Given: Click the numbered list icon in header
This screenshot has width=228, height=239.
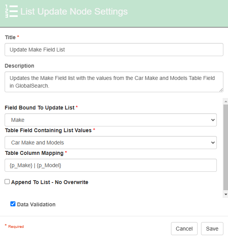Looking at the screenshot, I should coord(12,11).
